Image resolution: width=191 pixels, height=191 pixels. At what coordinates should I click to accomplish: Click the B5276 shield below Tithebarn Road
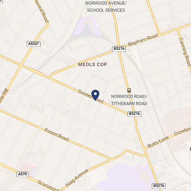click(134, 114)
